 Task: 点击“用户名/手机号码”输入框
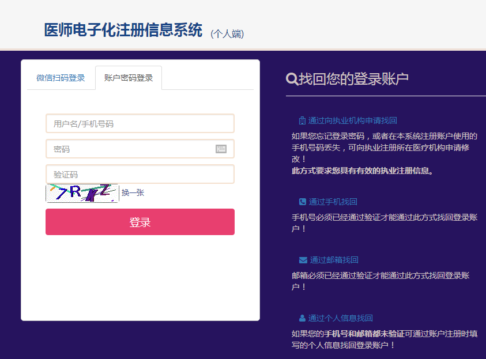(x=140, y=123)
